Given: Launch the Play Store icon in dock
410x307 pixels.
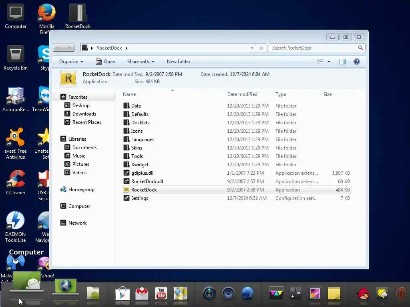Looking at the screenshot, I should (x=123, y=293).
